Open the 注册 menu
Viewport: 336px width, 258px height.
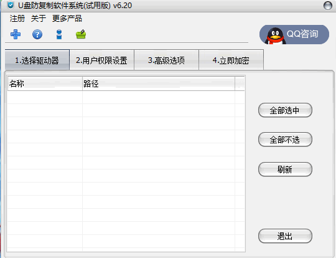coord(17,19)
